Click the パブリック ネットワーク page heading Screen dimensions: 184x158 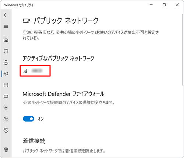point(66,21)
